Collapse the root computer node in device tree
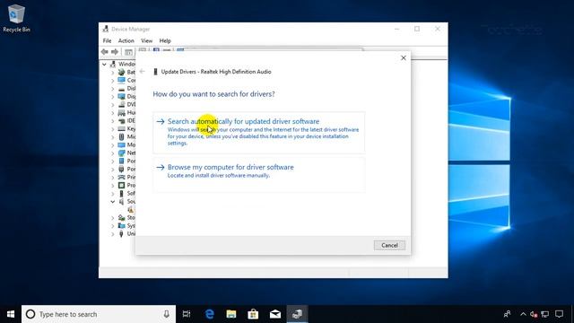 coord(104,64)
